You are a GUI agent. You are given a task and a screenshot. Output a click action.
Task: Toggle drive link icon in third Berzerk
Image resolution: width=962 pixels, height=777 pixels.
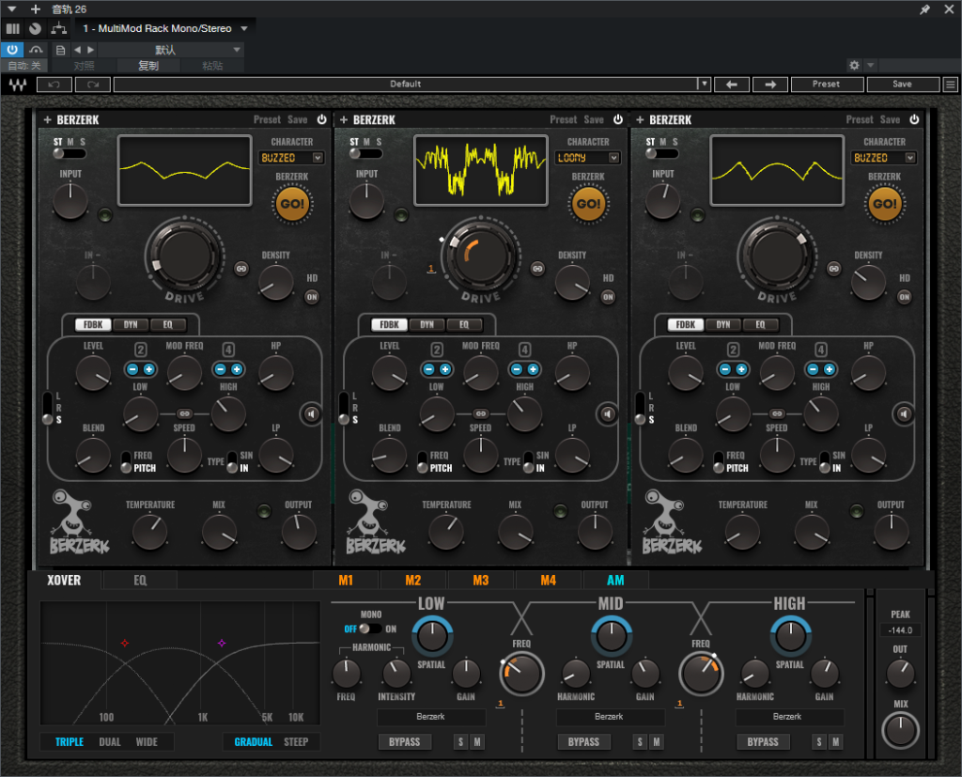834,268
